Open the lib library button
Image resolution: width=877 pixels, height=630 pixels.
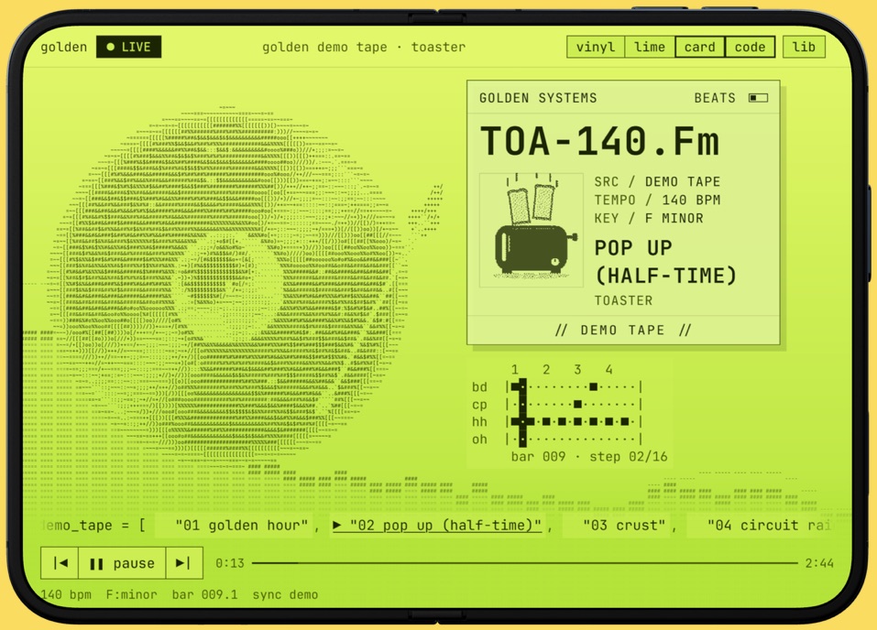pyautogui.click(x=804, y=47)
